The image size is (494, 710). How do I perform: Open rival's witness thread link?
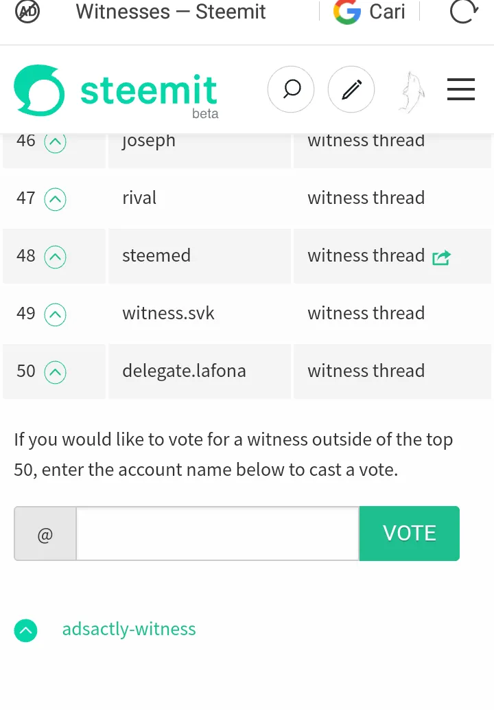tap(366, 198)
